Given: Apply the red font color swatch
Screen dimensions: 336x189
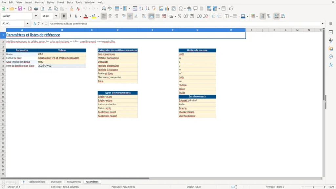Looking at the screenshot, I should (x=86, y=16).
